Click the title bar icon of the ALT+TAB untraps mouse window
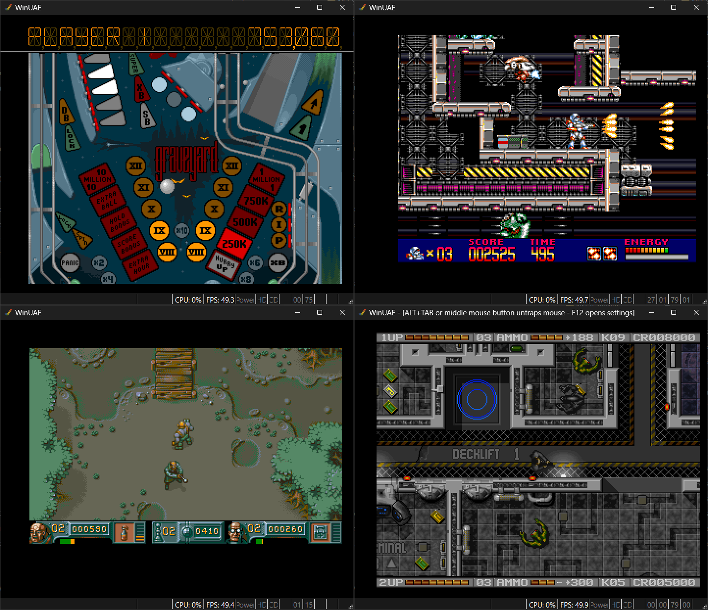Viewport: 708px width, 610px height. pos(362,312)
